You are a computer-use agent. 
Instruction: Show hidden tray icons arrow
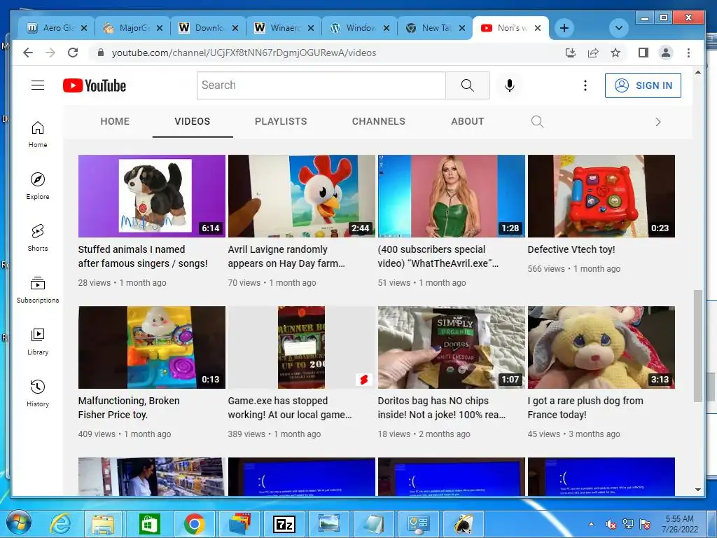(591, 524)
